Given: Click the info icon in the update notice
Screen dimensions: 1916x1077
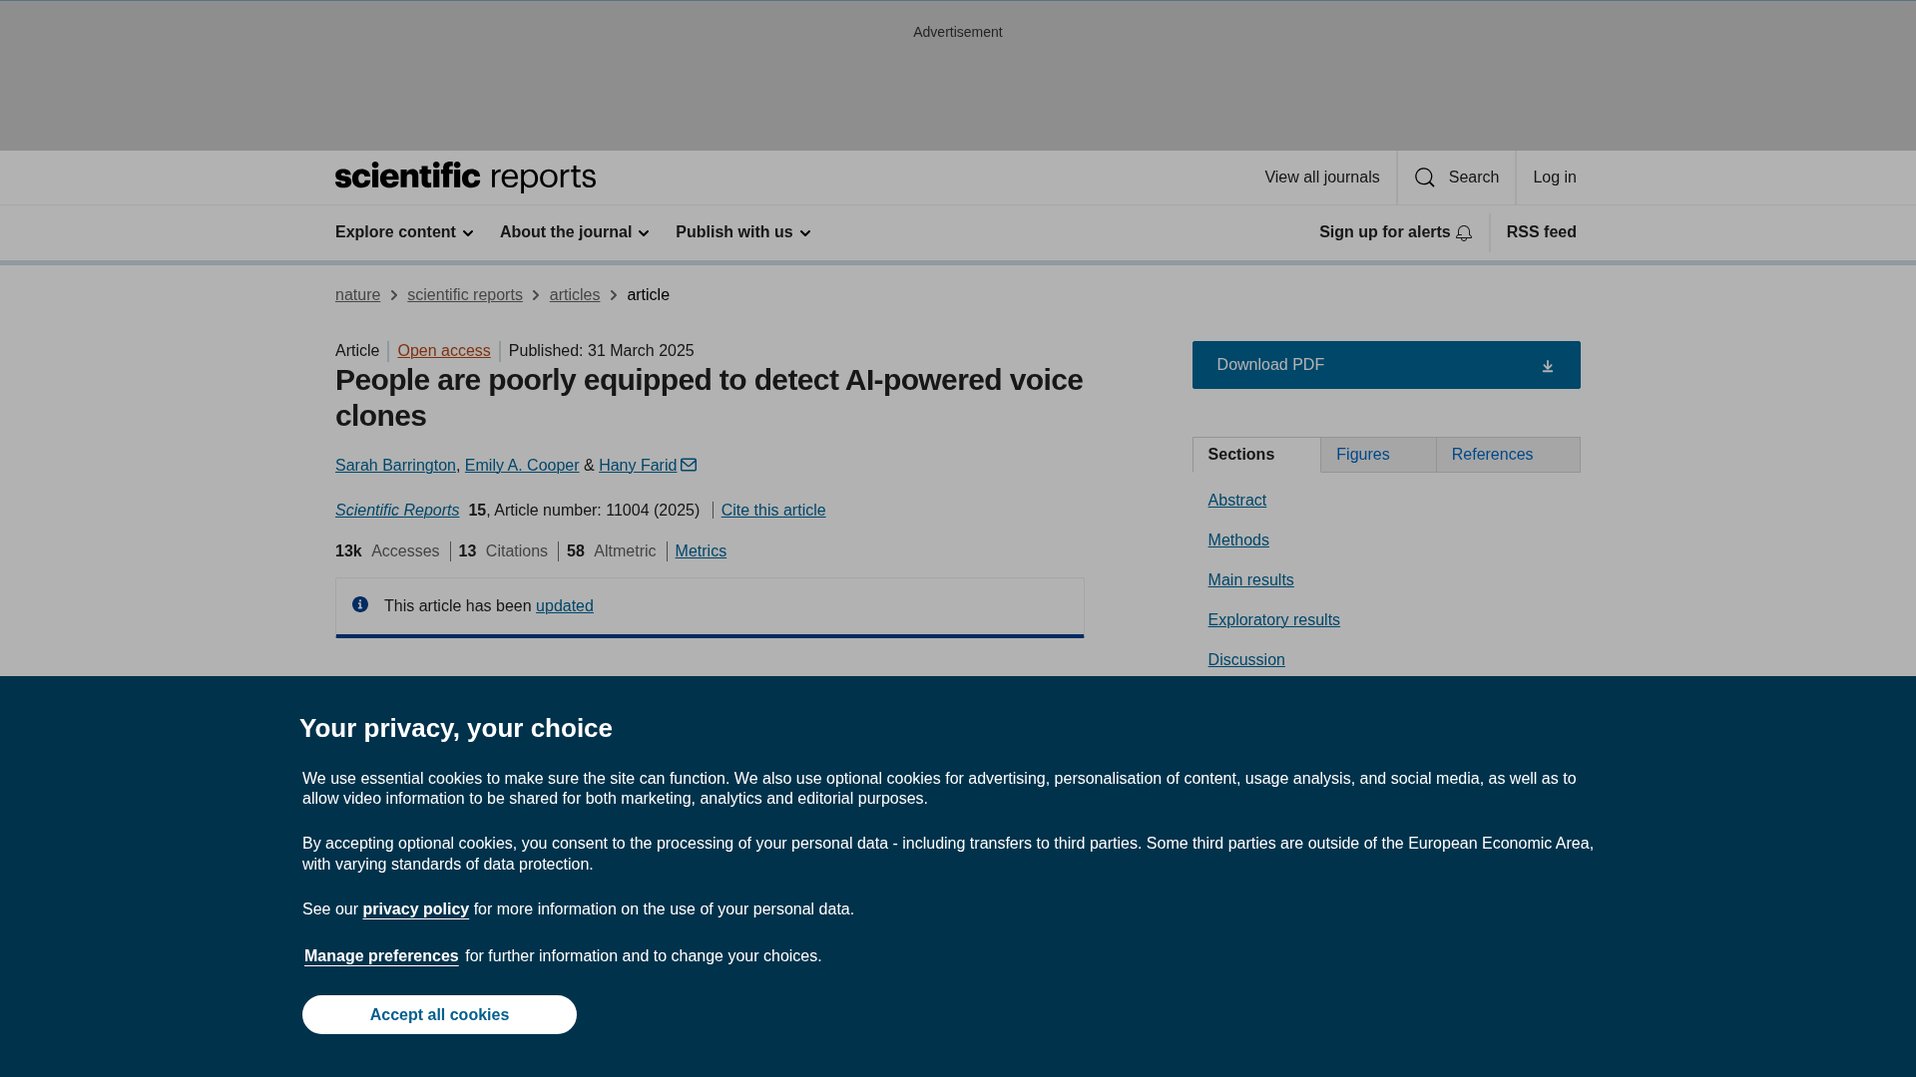Looking at the screenshot, I should click(360, 604).
